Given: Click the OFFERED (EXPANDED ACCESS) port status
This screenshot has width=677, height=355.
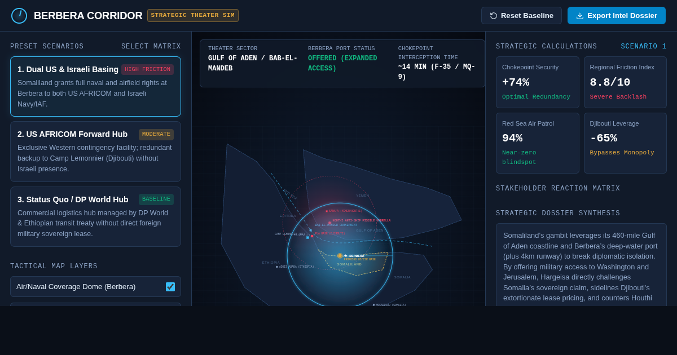Looking at the screenshot, I should click(342, 63).
